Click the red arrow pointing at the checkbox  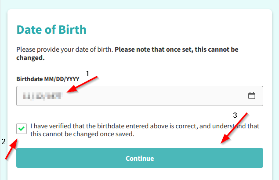coord(11,149)
